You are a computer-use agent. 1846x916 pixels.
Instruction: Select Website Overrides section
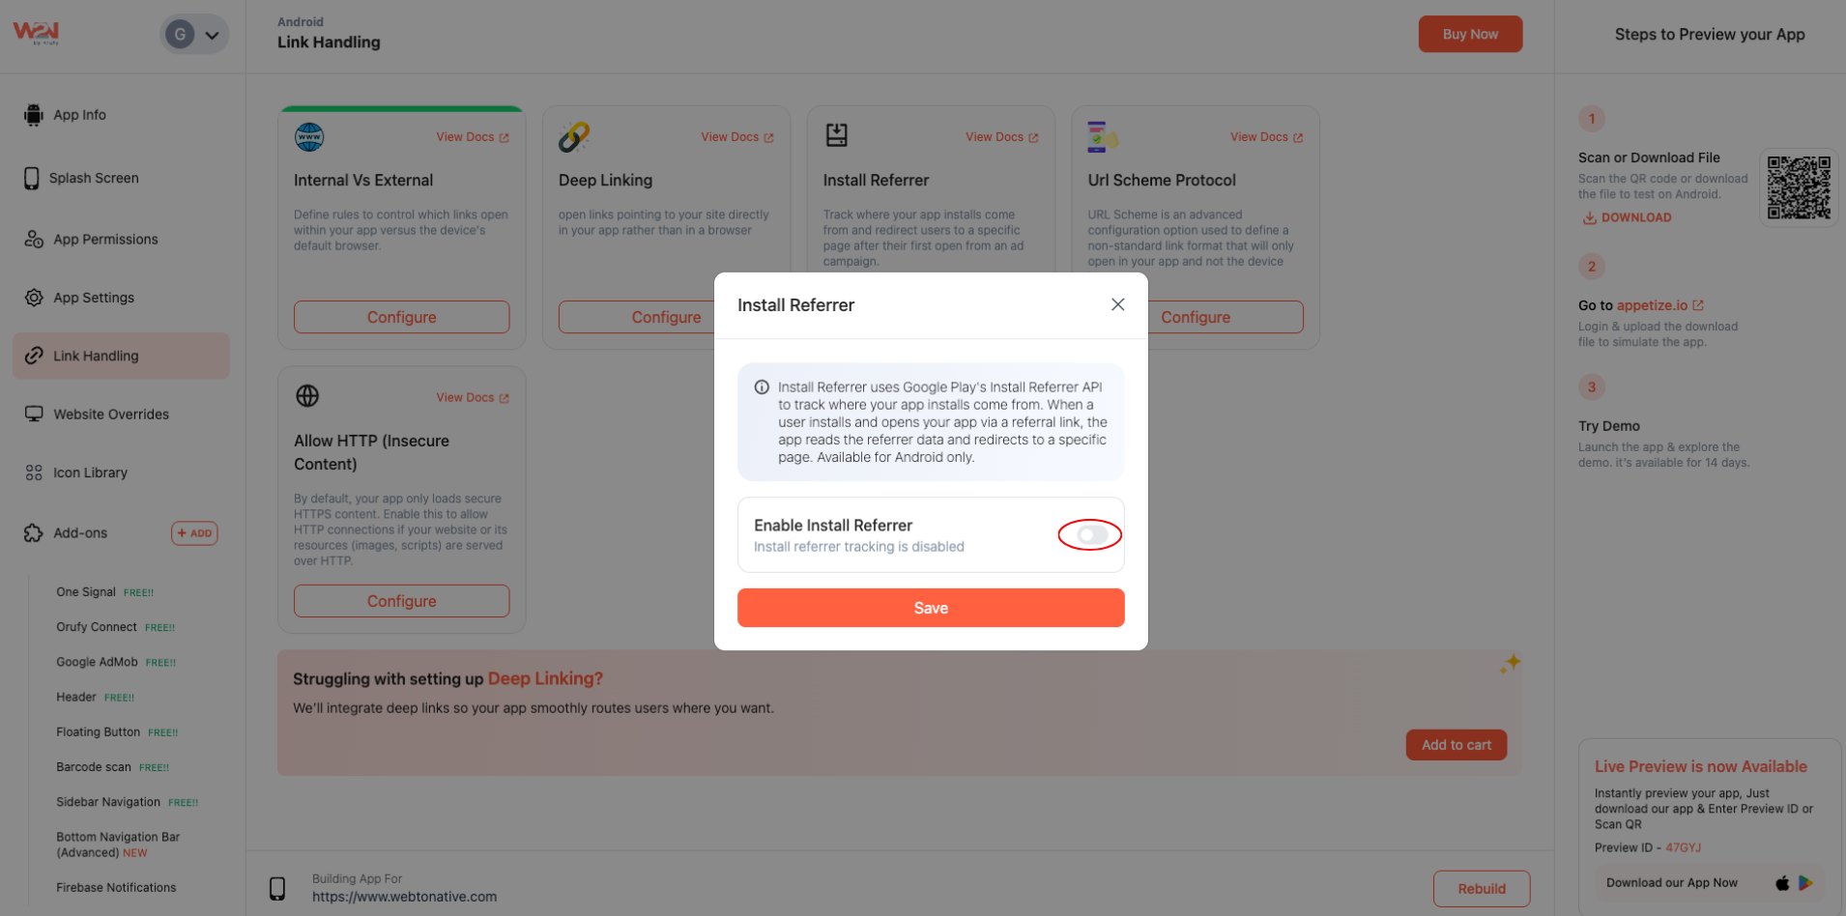point(110,414)
